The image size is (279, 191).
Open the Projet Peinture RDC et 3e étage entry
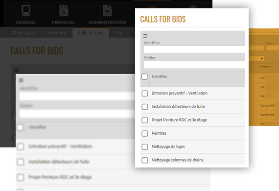[x=179, y=120]
